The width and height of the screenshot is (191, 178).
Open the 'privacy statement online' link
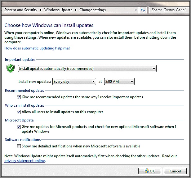tap(24, 161)
